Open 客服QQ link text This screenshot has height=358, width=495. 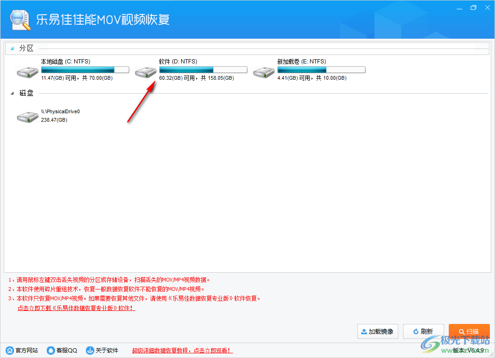coord(67,350)
